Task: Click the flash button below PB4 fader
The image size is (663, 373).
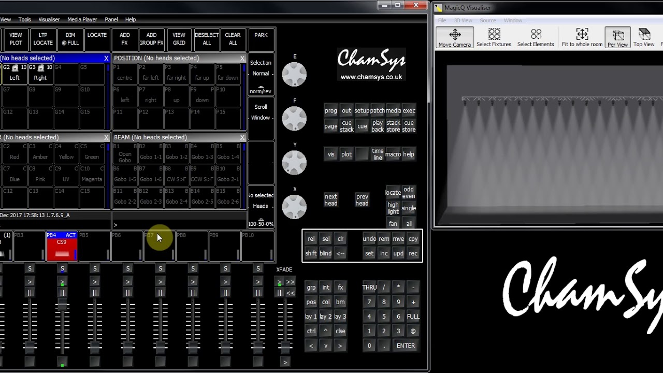Action: (62, 362)
